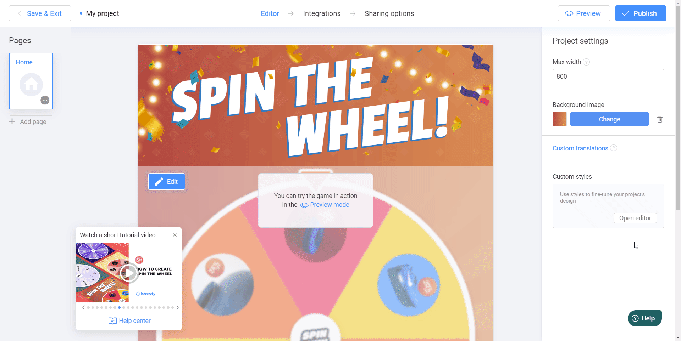Switch to Sharing options step

point(389,13)
